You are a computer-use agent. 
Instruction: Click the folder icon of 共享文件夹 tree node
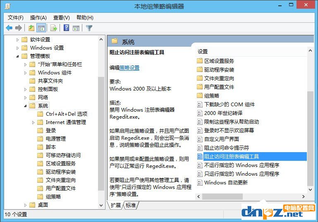[32, 81]
